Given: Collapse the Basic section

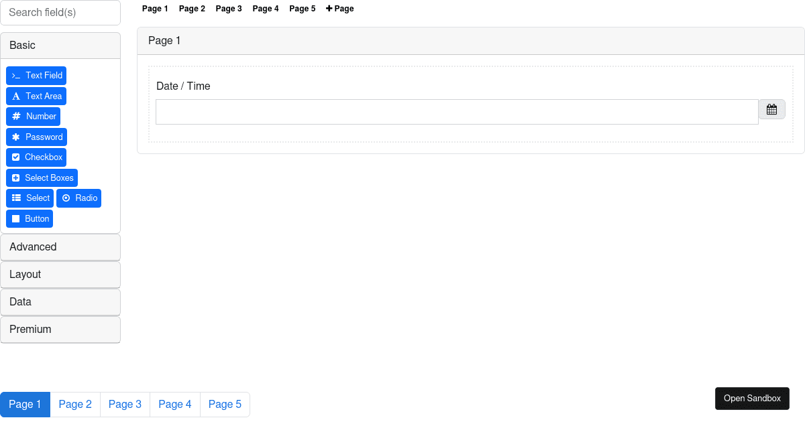Looking at the screenshot, I should [x=60, y=46].
